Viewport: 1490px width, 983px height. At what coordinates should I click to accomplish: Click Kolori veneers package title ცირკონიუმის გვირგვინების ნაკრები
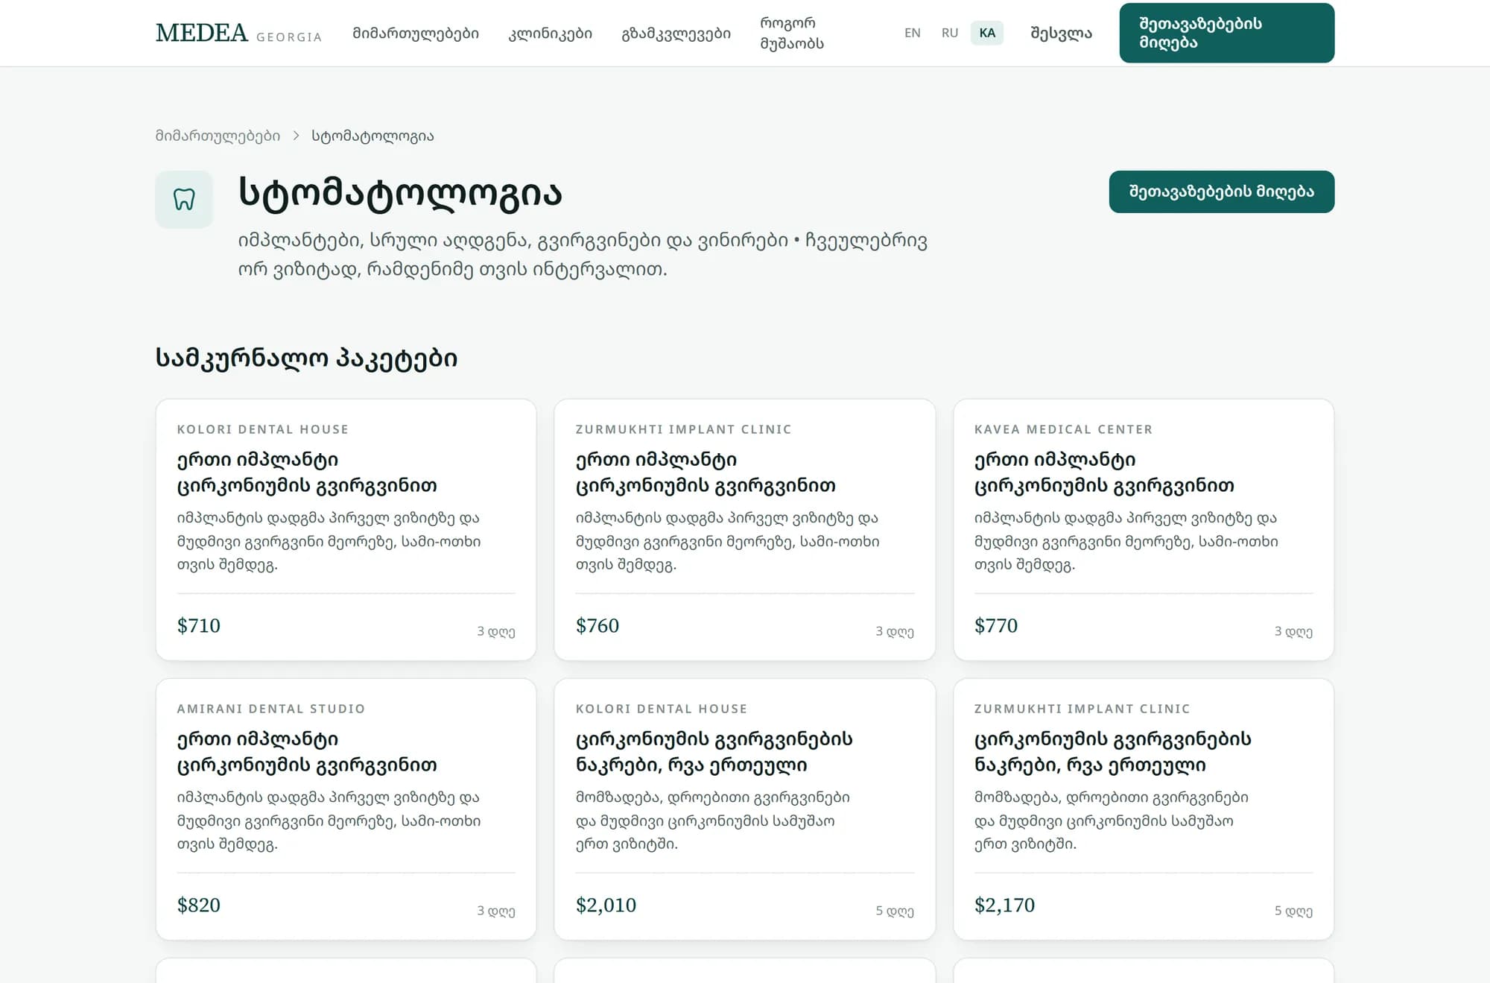pyautogui.click(x=714, y=752)
